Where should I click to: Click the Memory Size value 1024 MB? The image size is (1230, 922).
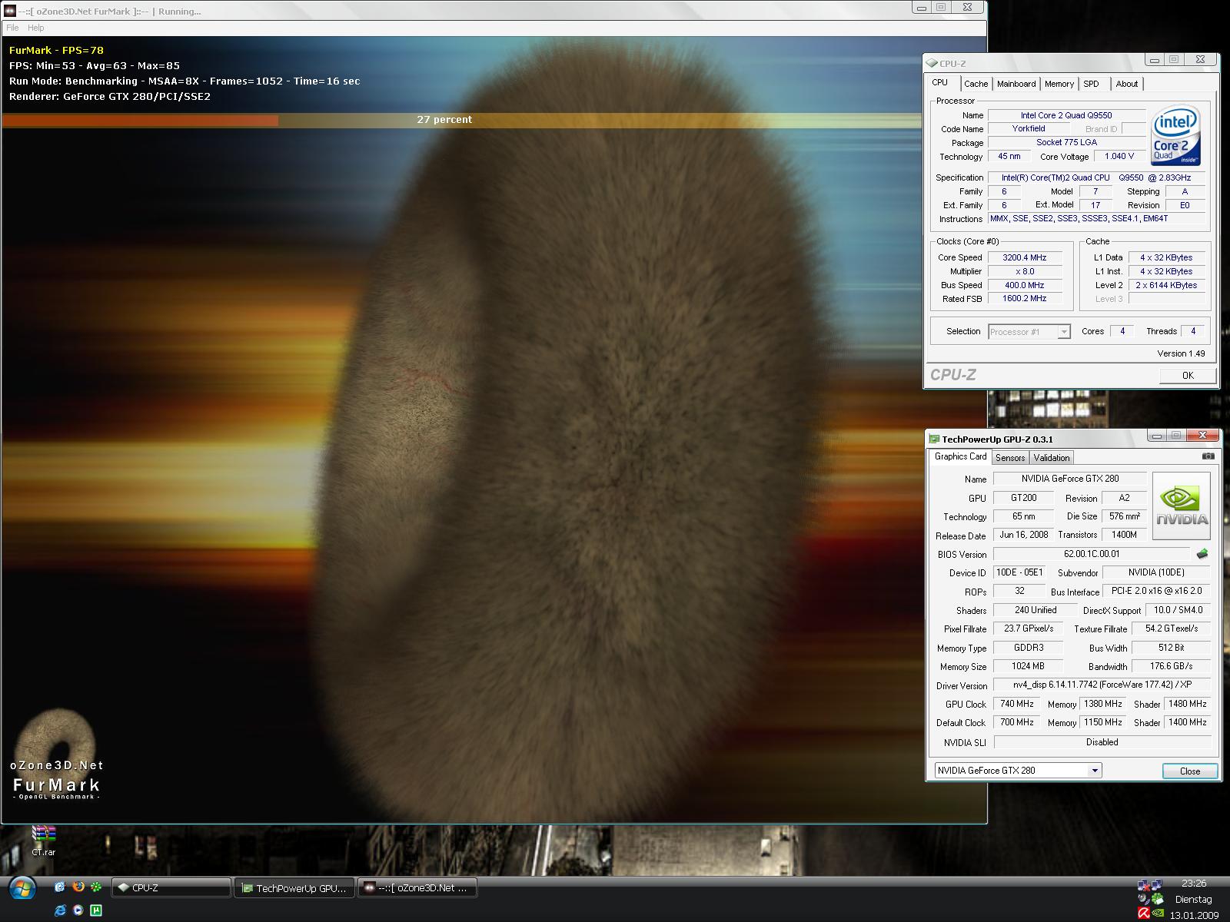(x=1029, y=666)
